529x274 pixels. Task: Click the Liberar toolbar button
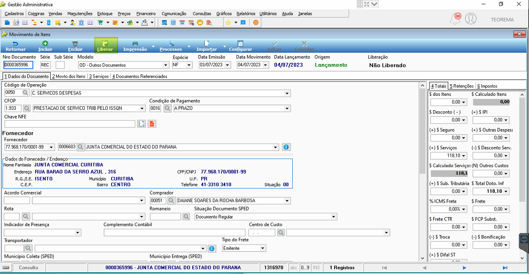[x=105, y=46]
